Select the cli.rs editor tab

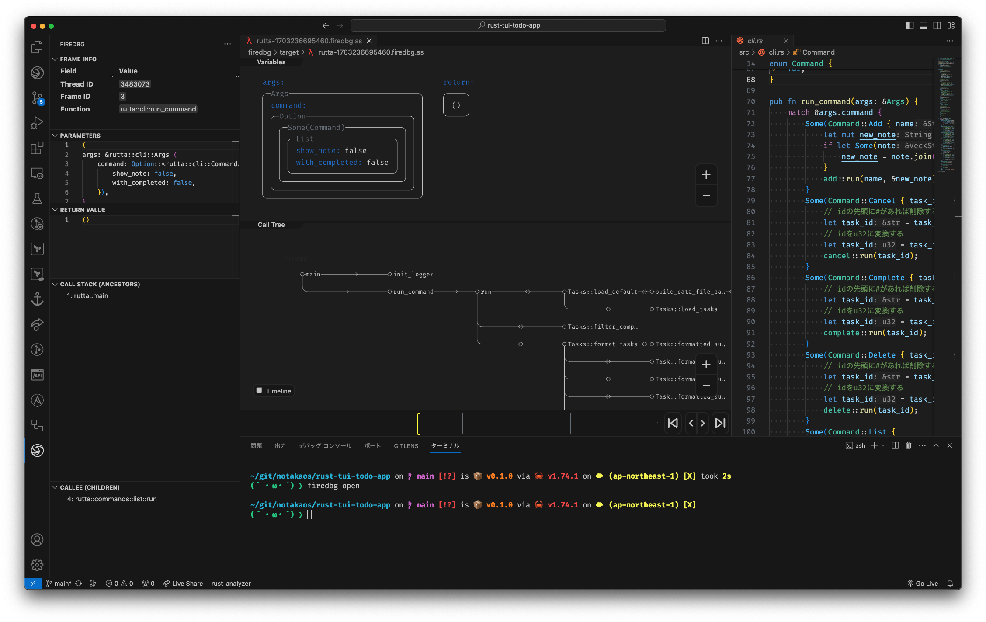[755, 41]
